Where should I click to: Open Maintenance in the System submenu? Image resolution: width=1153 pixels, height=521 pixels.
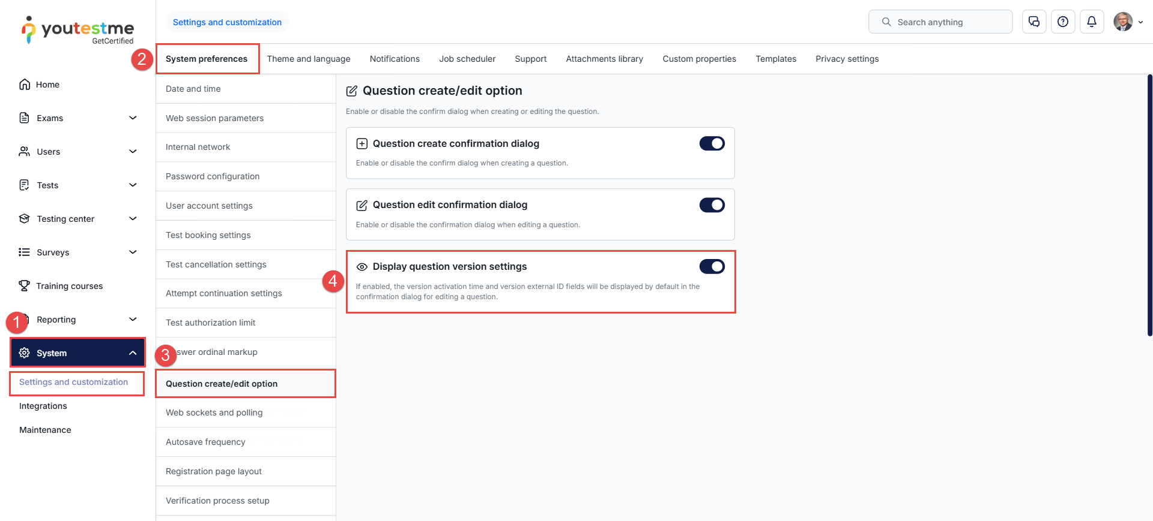[x=45, y=430]
